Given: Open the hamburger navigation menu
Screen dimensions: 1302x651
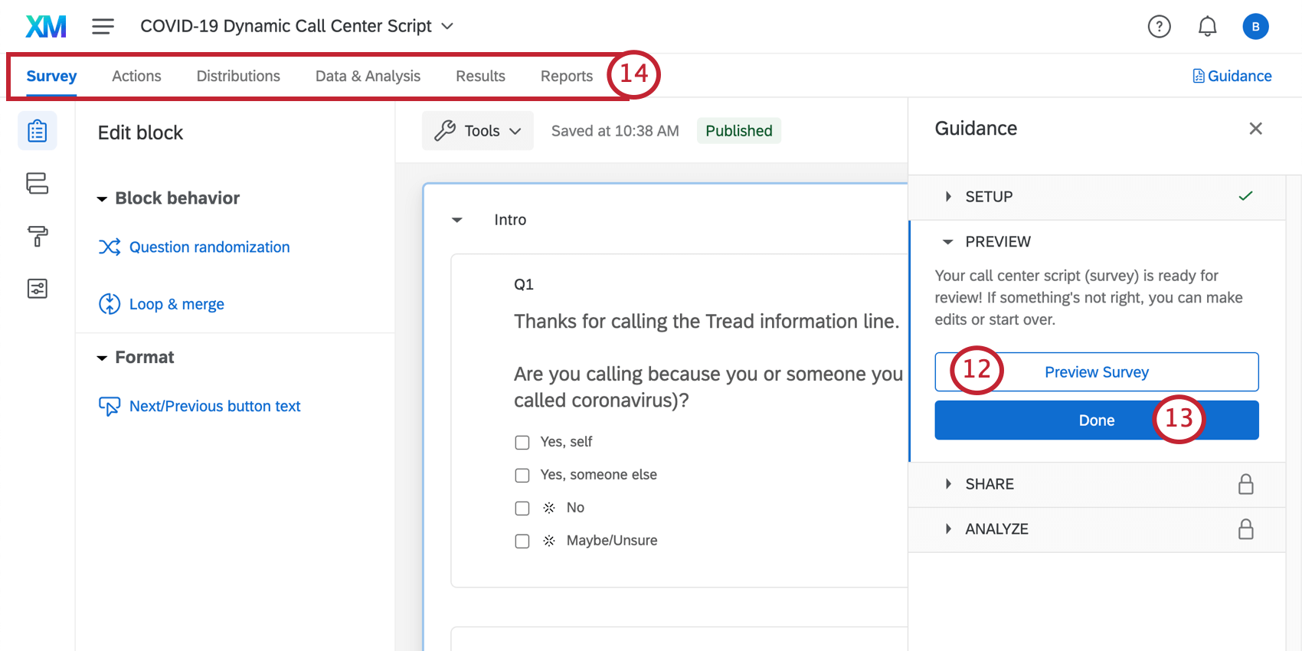Looking at the screenshot, I should click(103, 27).
